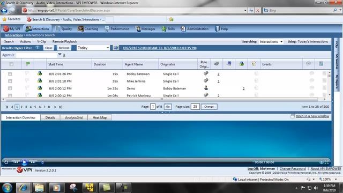Open the 8/6/2010 date range link
Screen dimensions: 343x193
(160, 48)
